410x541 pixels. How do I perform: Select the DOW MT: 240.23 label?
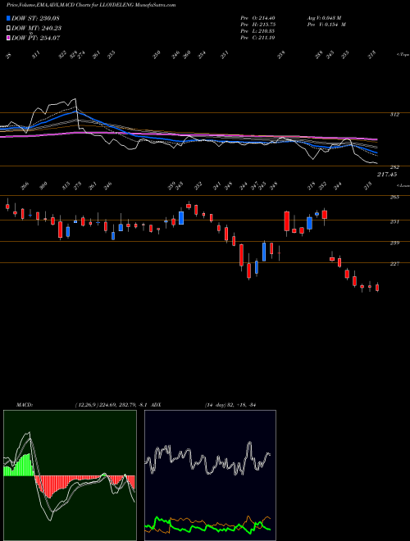[x=37, y=29]
